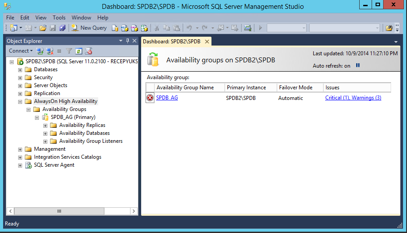Viewport: 407px width, 233px height.
Task: Click the Undo arrow icon
Action: click(189, 28)
